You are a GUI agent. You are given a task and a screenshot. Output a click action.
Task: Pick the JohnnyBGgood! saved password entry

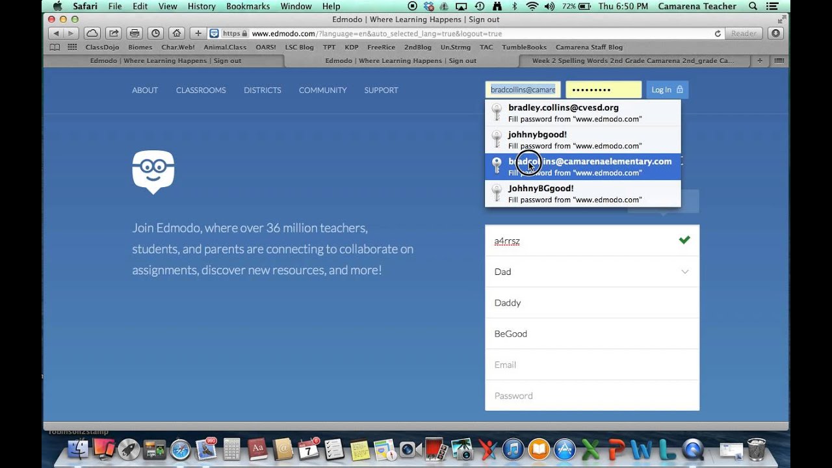pos(583,194)
